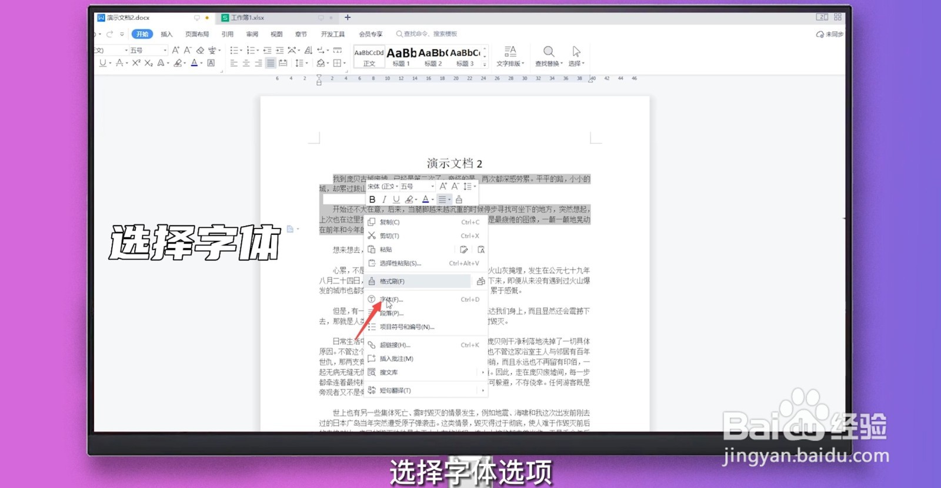The image size is (941, 488).
Task: Open 段落(P)... from the context menu
Action: tap(425, 313)
